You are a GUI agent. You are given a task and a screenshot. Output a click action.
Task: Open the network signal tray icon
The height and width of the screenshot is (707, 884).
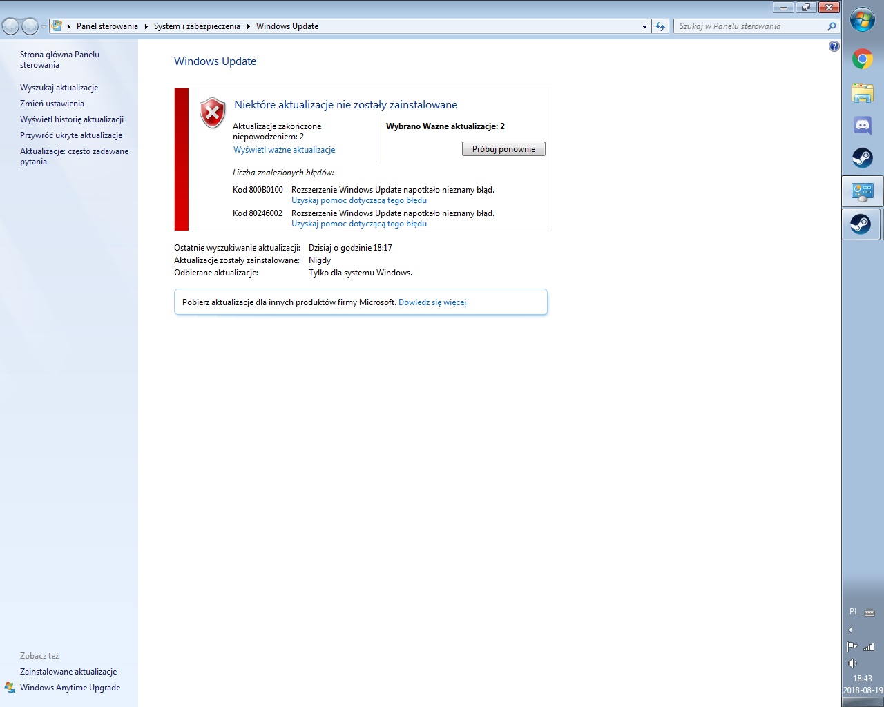[869, 647]
